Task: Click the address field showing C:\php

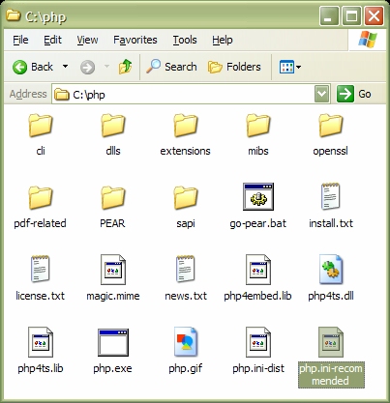Action: [183, 94]
